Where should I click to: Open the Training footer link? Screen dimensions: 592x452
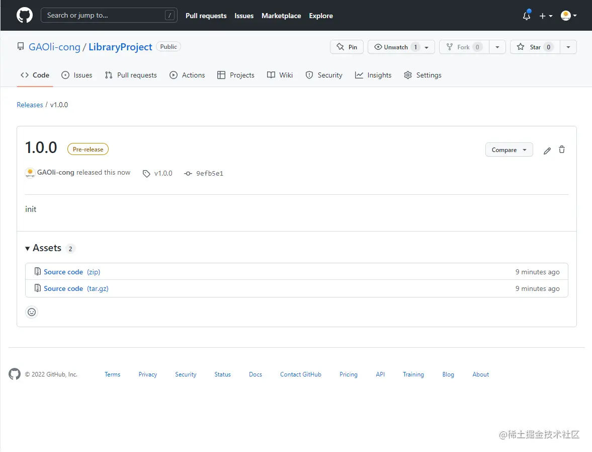(413, 374)
